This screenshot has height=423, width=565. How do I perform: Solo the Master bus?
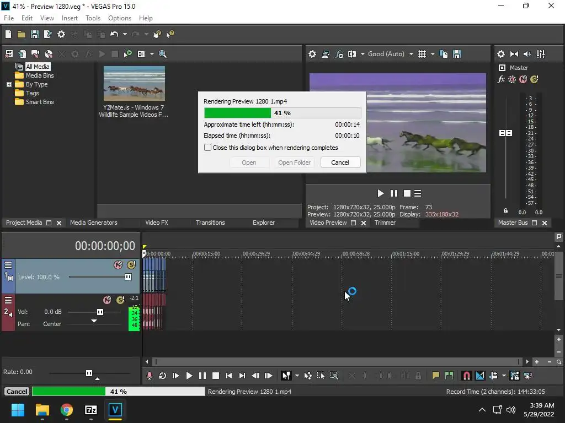point(534,79)
